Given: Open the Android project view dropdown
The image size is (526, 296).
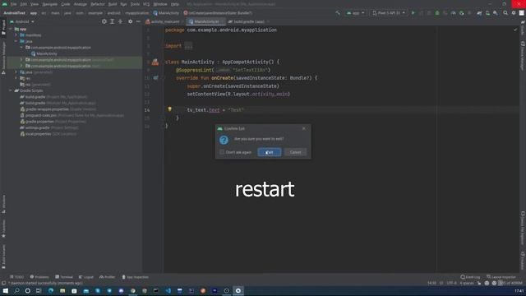Looking at the screenshot, I should click(22, 21).
